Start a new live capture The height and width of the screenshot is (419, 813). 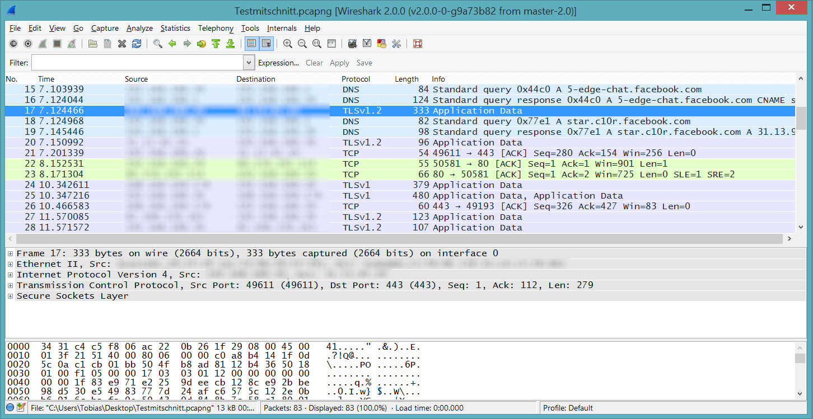point(43,44)
